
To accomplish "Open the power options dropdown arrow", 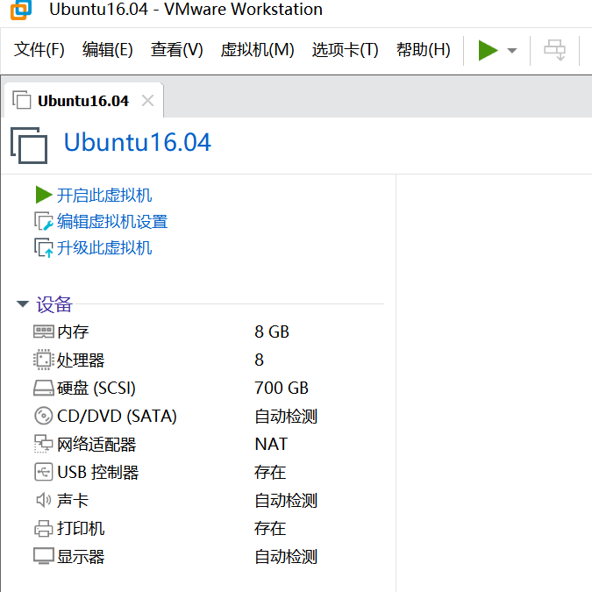I will (512, 51).
